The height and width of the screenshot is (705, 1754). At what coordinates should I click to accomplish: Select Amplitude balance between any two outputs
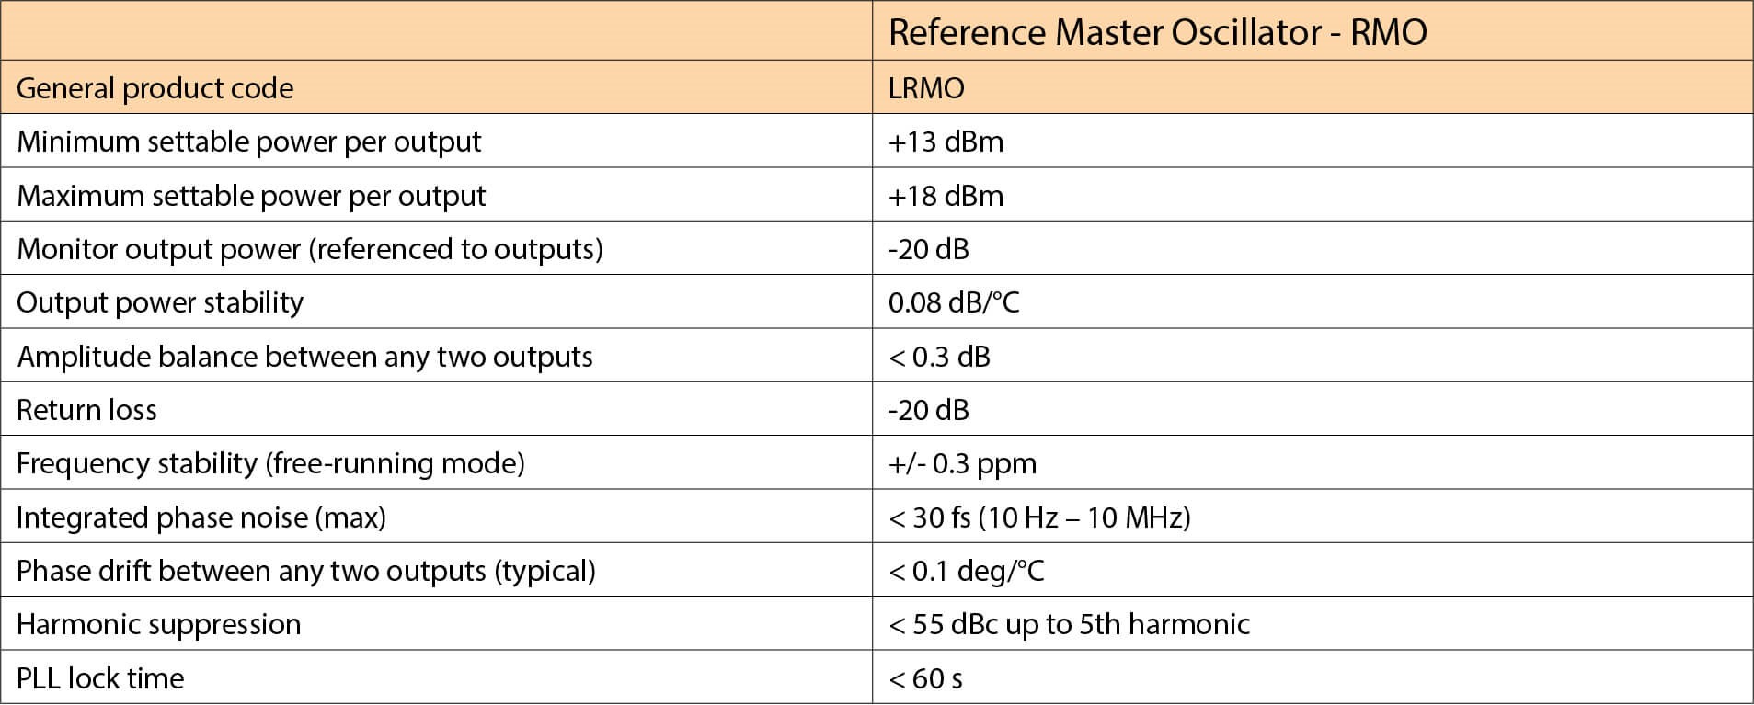(x=304, y=357)
